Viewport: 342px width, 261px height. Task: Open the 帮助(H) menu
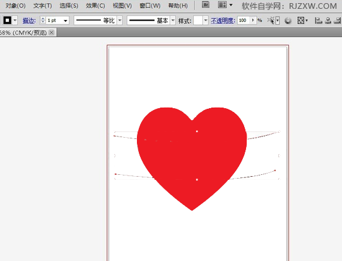click(178, 6)
